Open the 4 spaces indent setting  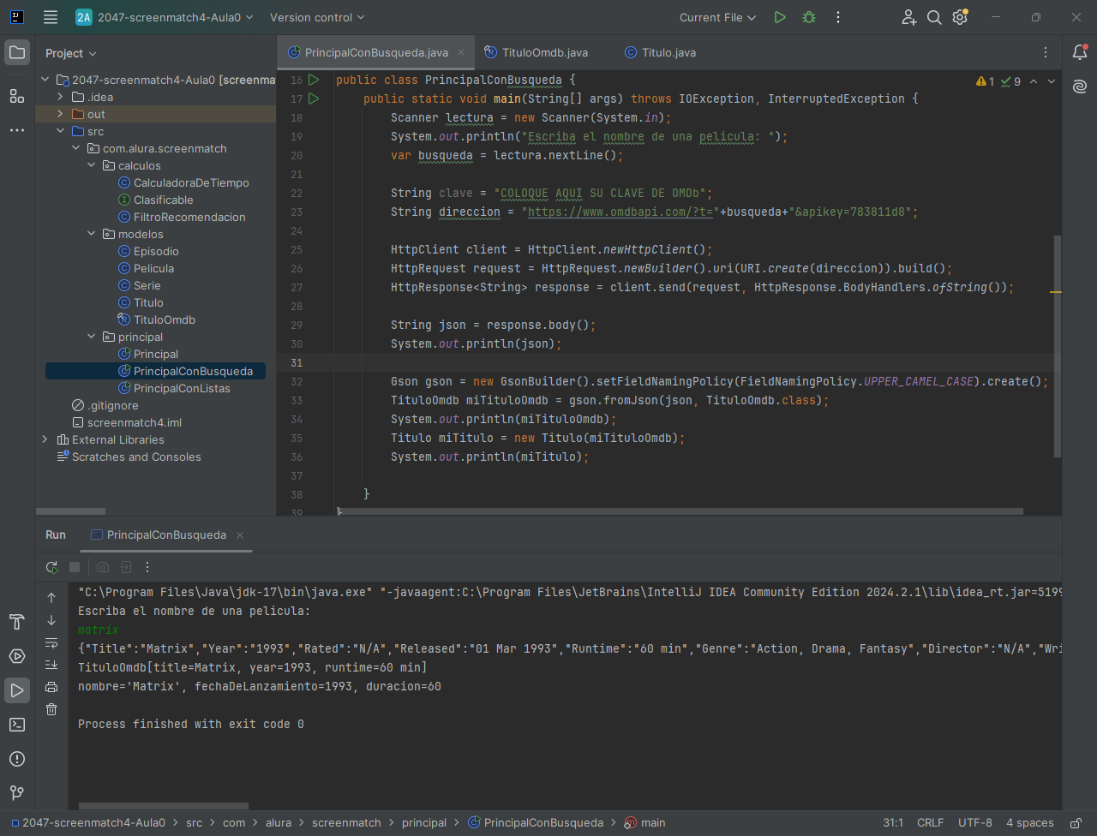[1030, 822]
